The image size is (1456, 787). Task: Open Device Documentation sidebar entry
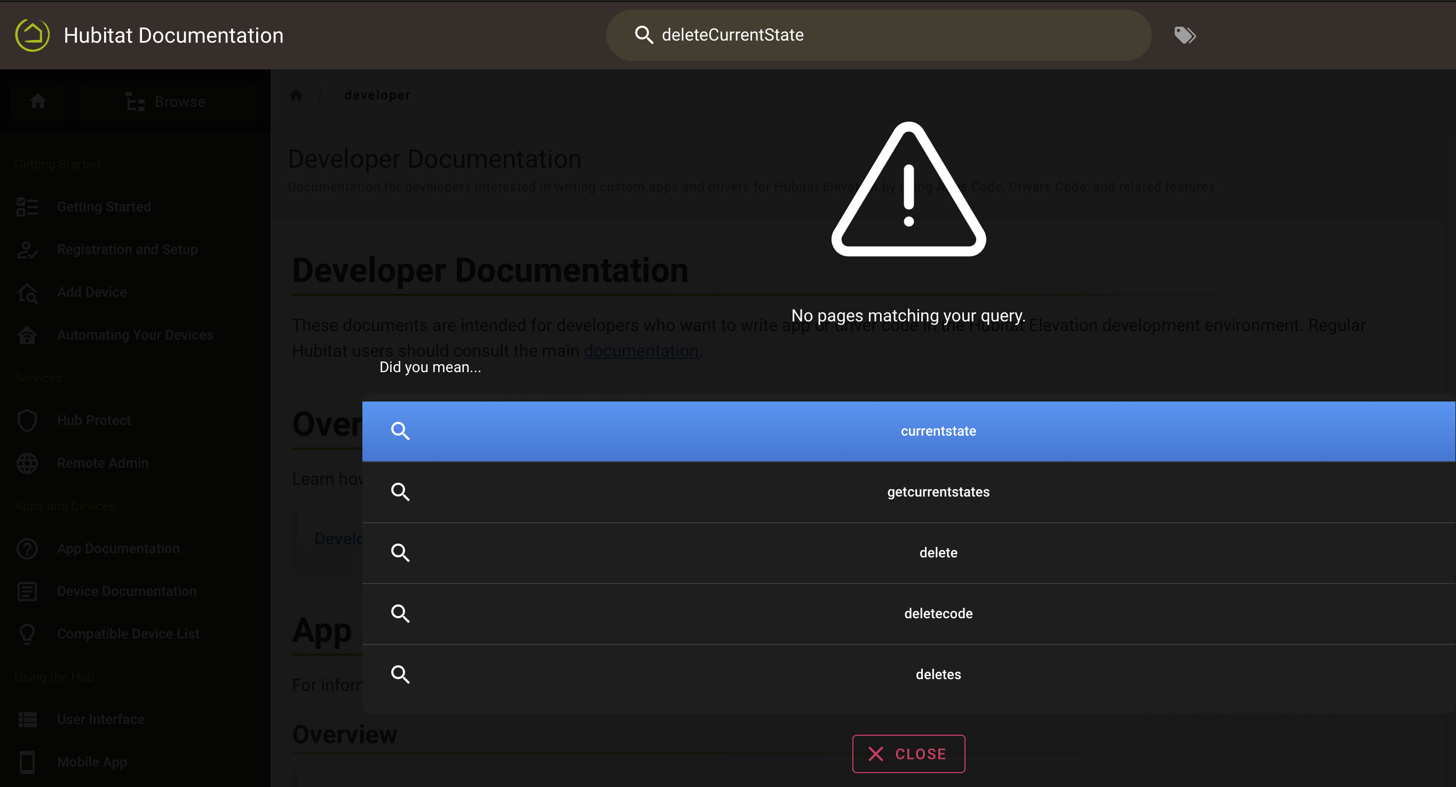[x=126, y=592]
